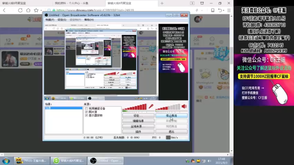This screenshot has width=294, height=165.
Task: Click the taskbar volume tray icon
Action: pos(209,161)
